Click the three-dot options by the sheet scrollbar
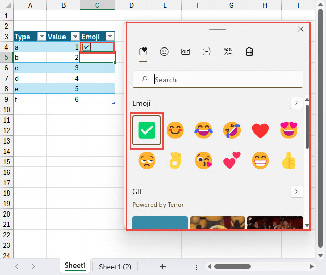326x275 pixels. click(197, 267)
